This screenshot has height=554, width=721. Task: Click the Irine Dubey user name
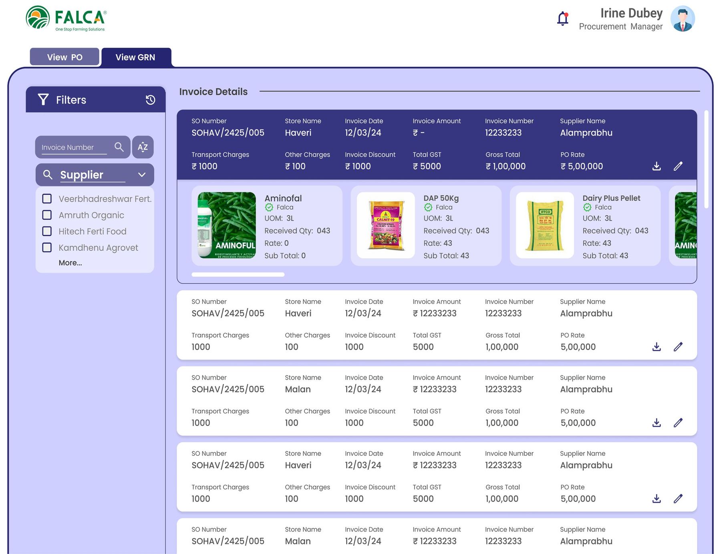point(631,13)
